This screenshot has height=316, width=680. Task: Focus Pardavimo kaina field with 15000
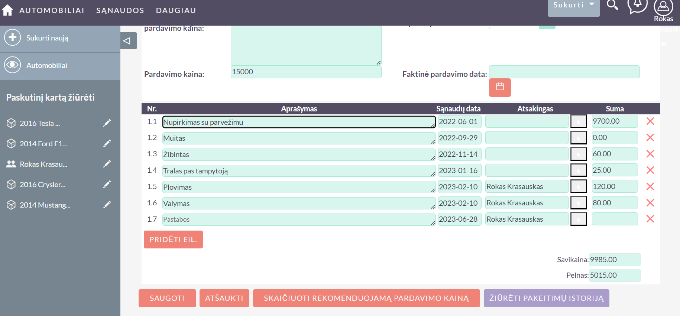(x=306, y=72)
